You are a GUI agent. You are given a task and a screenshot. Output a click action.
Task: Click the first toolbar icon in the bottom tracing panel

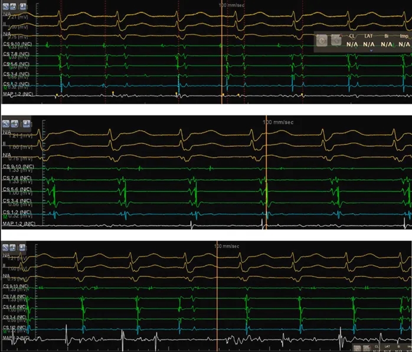[6, 246]
